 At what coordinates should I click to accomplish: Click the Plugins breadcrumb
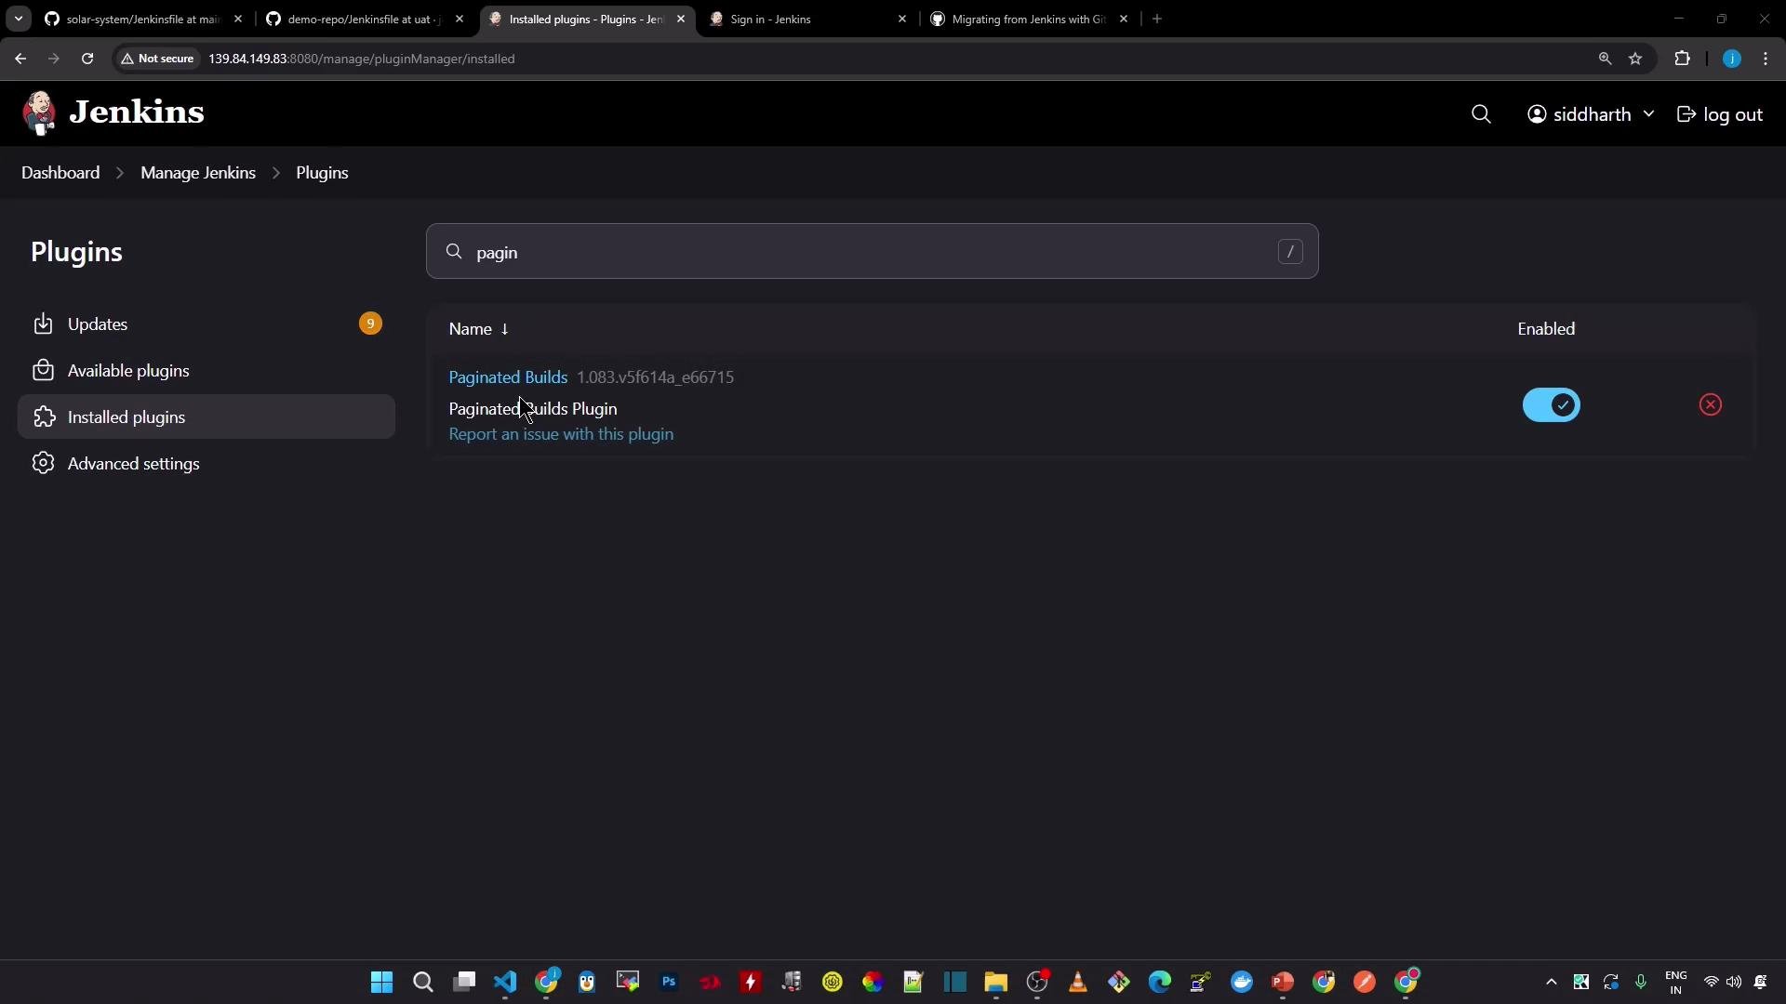coord(322,173)
